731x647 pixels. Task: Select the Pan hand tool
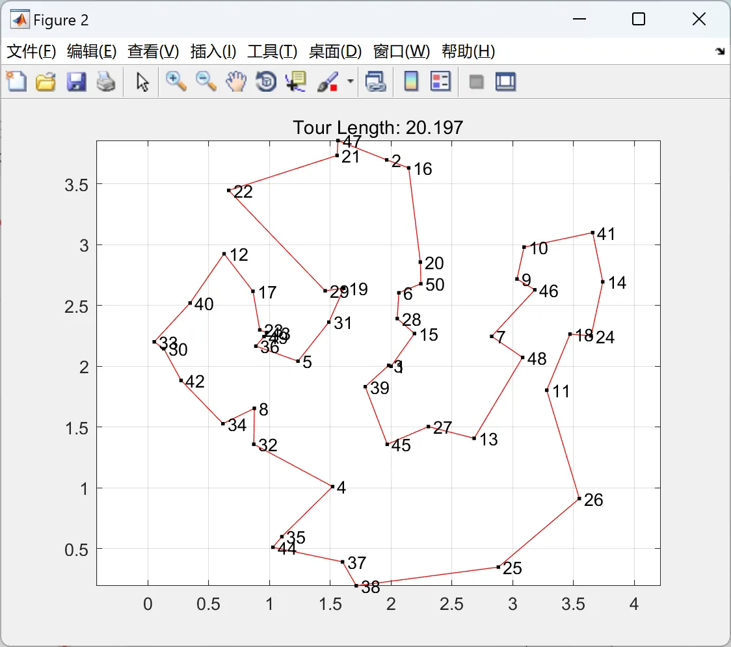tap(236, 81)
